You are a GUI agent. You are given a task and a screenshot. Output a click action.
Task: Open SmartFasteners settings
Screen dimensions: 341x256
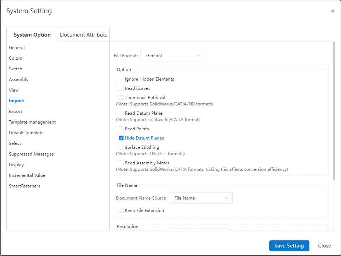coord(24,186)
